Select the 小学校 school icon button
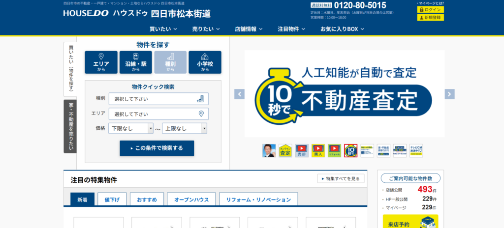 point(205,62)
